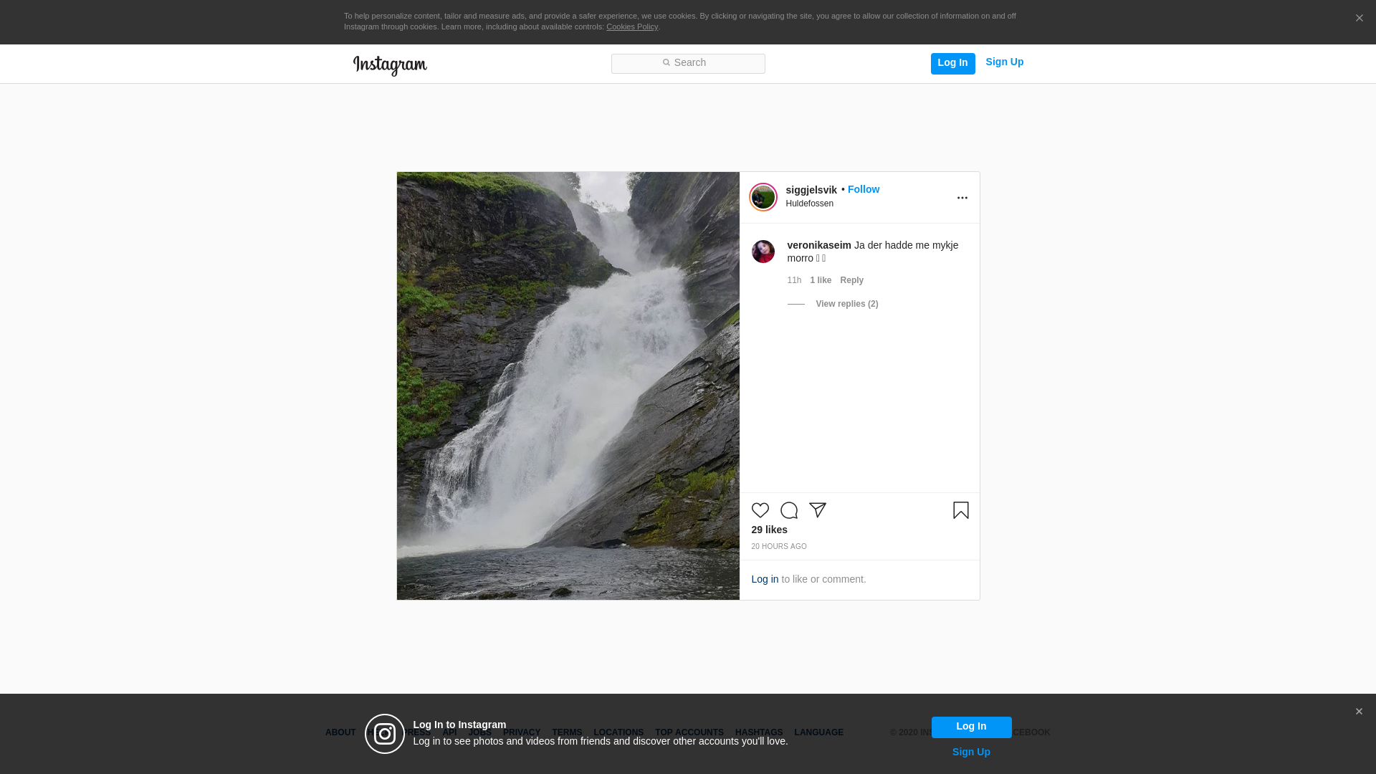This screenshot has width=1376, height=774.
Task: Click the comment bubble icon
Action: coord(788,510)
